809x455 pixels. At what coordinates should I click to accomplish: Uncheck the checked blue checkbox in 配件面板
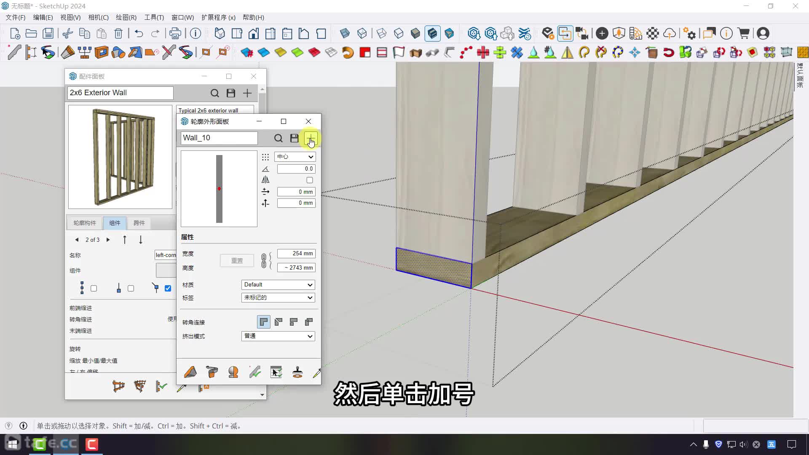tap(168, 289)
